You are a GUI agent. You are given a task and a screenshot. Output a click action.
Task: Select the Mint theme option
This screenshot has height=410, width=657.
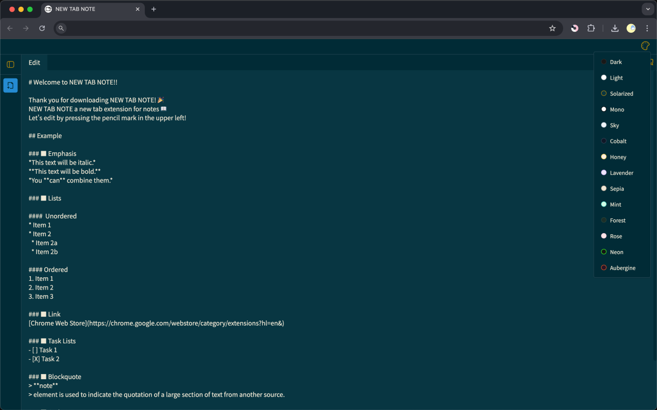[622, 204]
